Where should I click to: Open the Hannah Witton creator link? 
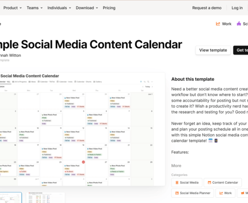click(10, 55)
